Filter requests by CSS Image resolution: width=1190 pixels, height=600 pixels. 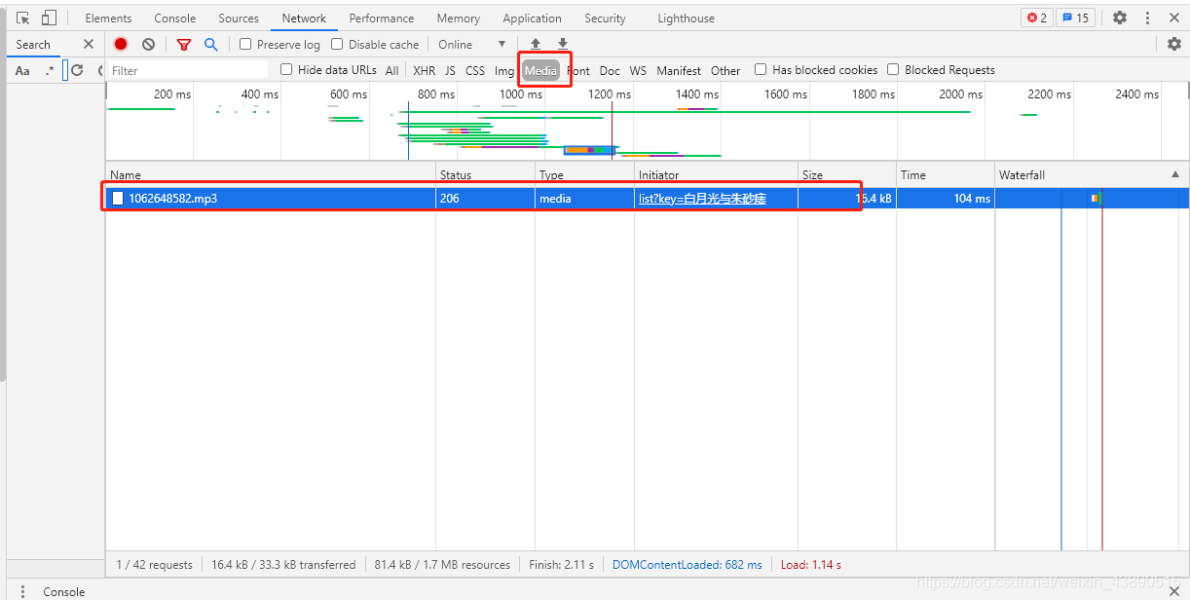click(475, 70)
